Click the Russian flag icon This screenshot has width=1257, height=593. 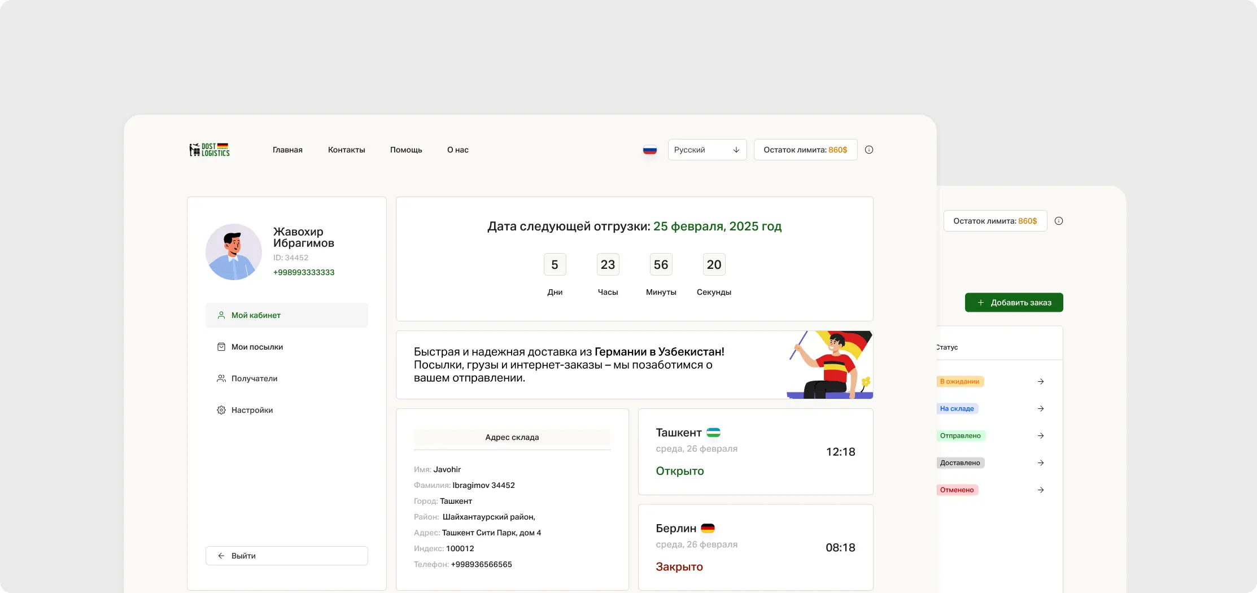tap(650, 150)
